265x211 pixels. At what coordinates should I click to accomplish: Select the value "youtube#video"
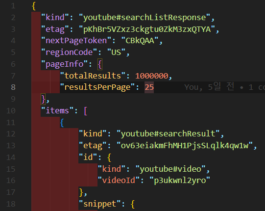[170, 169]
